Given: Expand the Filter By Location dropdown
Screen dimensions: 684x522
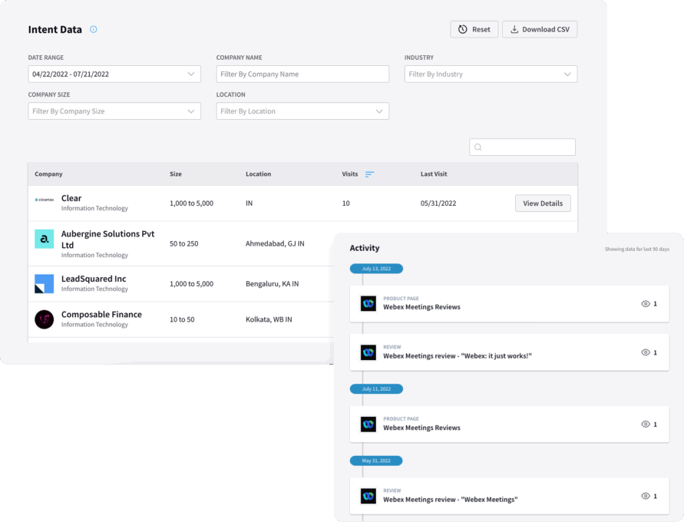Looking at the screenshot, I should (302, 111).
